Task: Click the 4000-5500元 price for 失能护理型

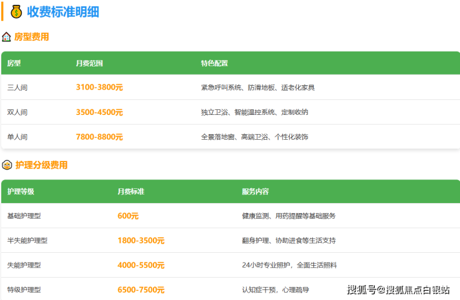Action: coord(140,265)
